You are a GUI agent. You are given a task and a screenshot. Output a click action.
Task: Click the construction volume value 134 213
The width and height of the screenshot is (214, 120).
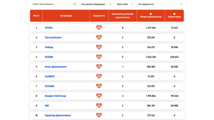point(151,47)
